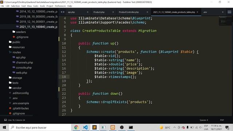Switch to the .env tab
Image resolution: width=233 pixels, height=131 pixels.
pos(205,12)
